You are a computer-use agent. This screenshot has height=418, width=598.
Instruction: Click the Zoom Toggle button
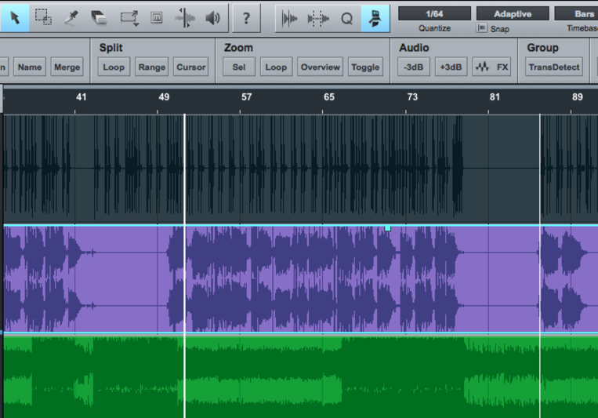coord(365,67)
